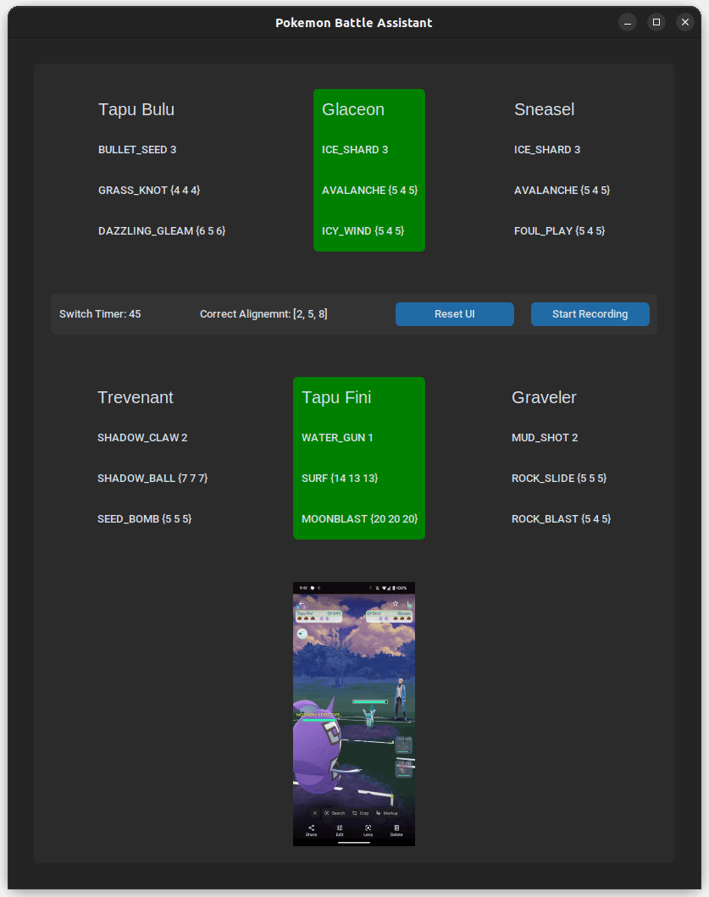Select the Trevenant name
This screenshot has height=897, width=709.
pos(135,397)
